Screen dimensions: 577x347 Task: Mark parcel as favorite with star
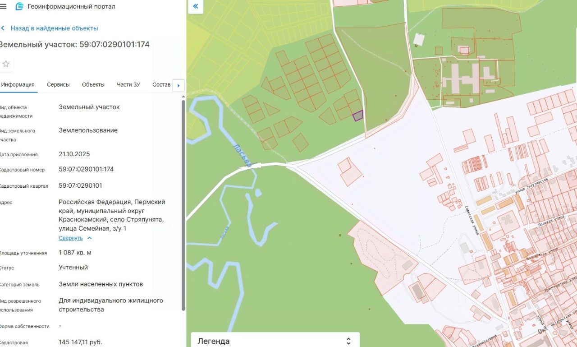point(6,64)
